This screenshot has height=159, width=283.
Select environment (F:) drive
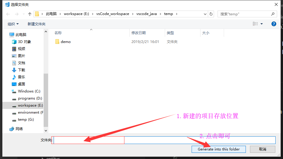click(30, 112)
